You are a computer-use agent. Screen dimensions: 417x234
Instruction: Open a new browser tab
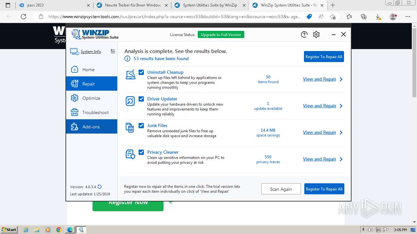333,5
